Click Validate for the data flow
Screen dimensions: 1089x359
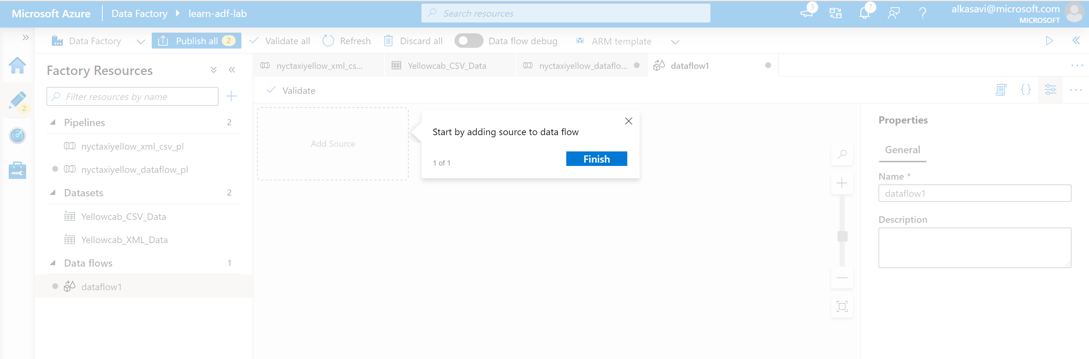pyautogui.click(x=291, y=90)
